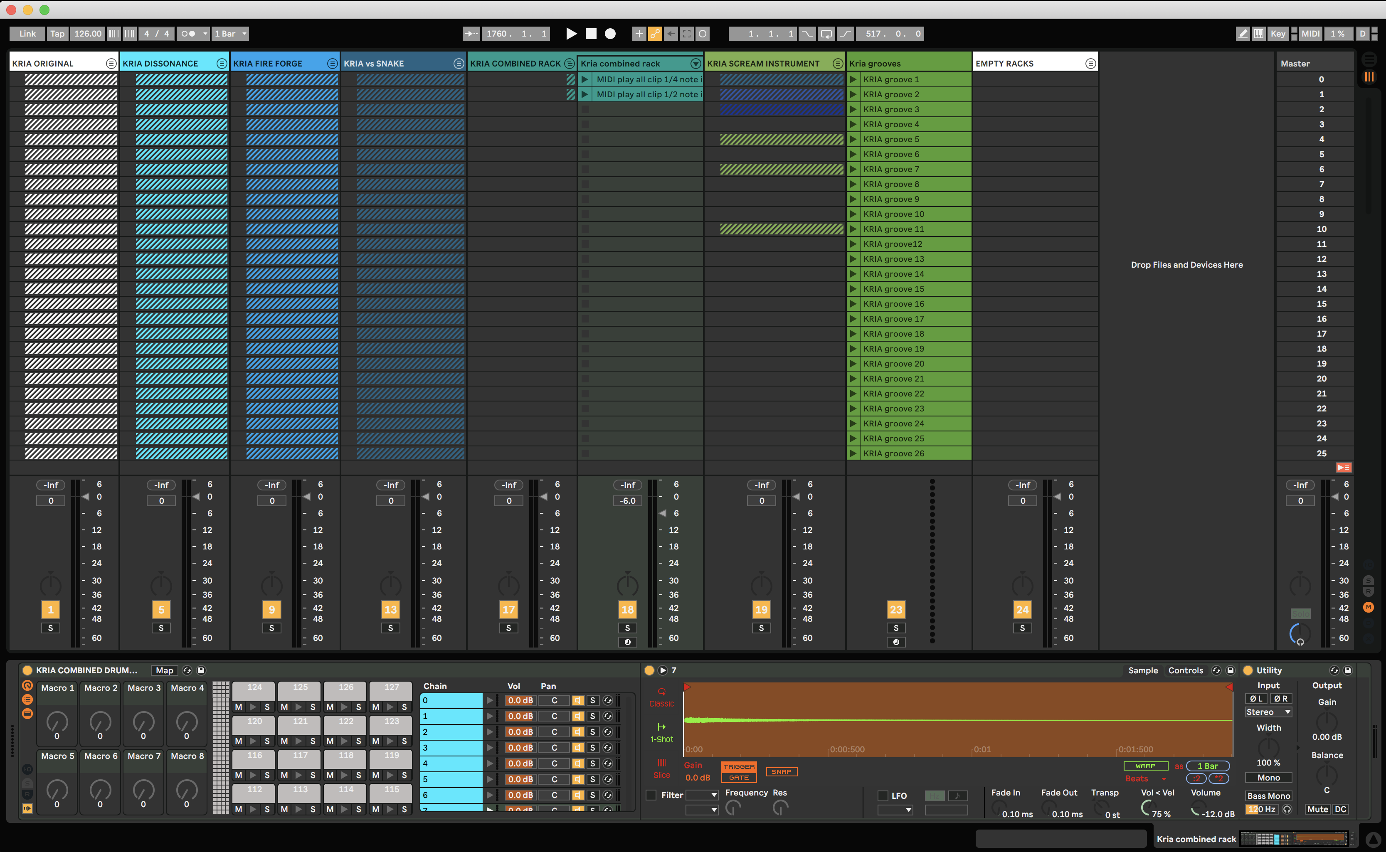The width and height of the screenshot is (1386, 852).
Task: Toggle the WARP button off
Action: click(1145, 766)
